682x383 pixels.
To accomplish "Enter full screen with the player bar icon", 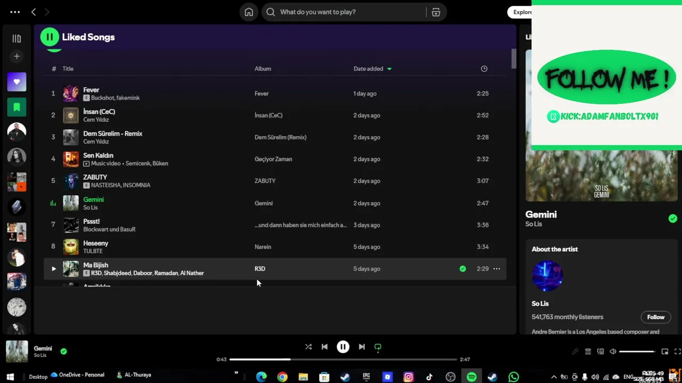I will [678, 352].
